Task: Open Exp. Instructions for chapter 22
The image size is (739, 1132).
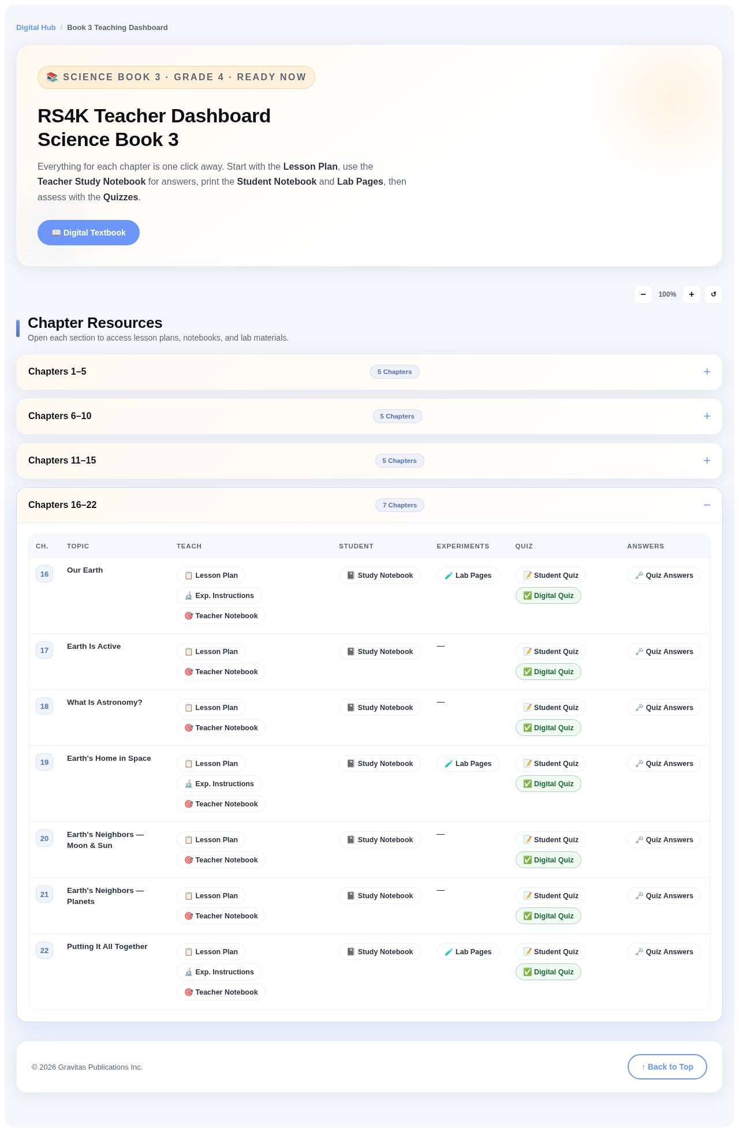Action: click(x=219, y=972)
